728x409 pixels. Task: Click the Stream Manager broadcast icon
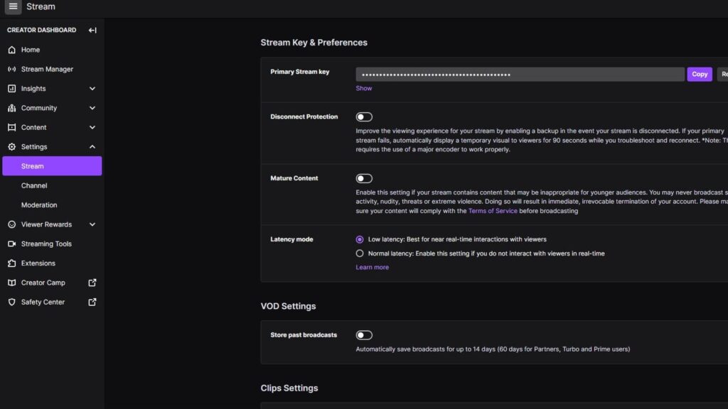coord(11,69)
